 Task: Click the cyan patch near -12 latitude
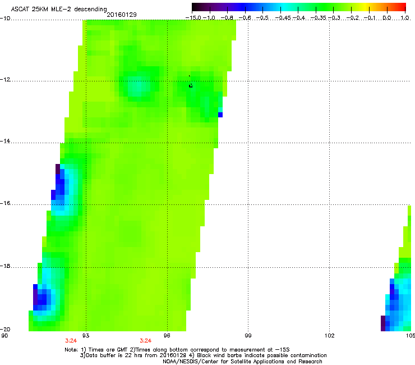137,86
